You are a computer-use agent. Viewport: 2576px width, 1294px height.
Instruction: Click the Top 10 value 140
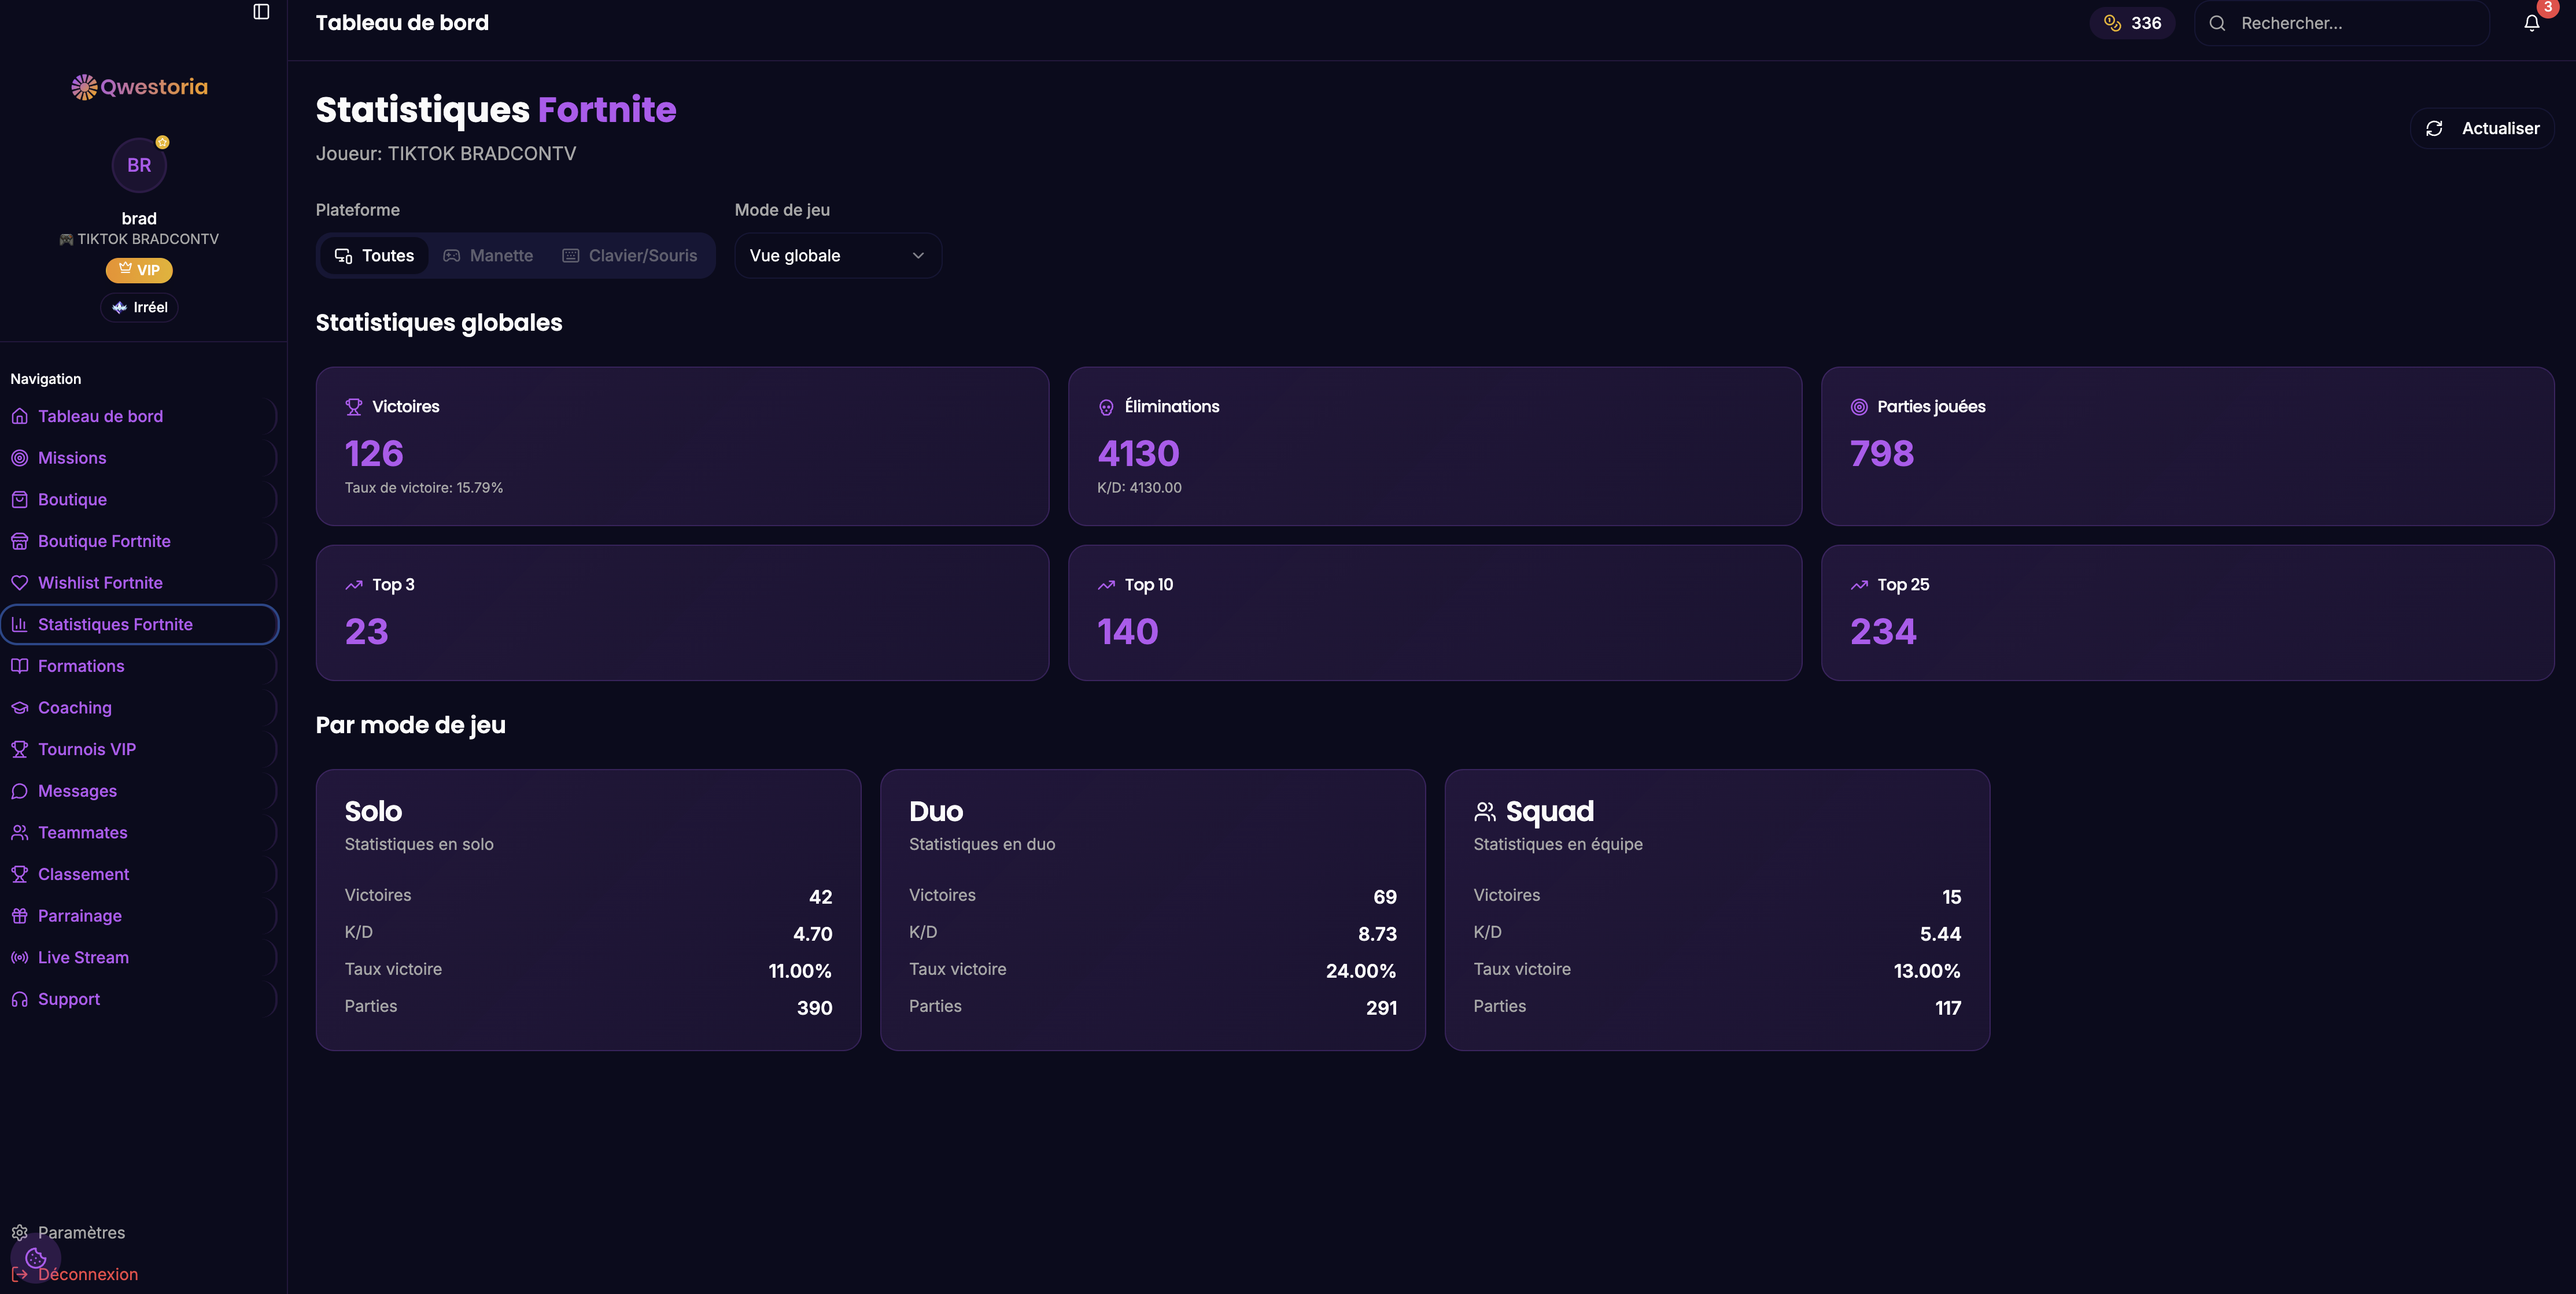(1128, 632)
